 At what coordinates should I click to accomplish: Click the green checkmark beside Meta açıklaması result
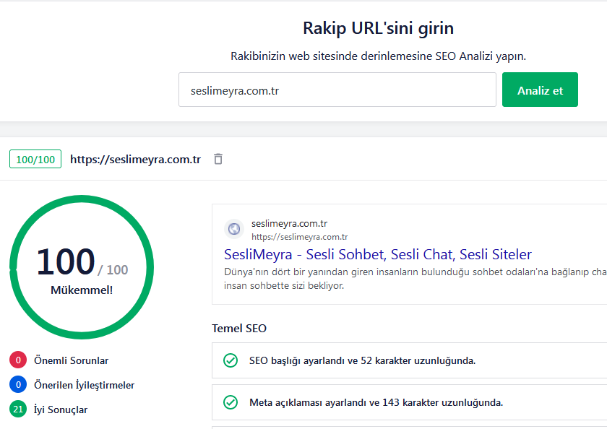pyautogui.click(x=231, y=402)
